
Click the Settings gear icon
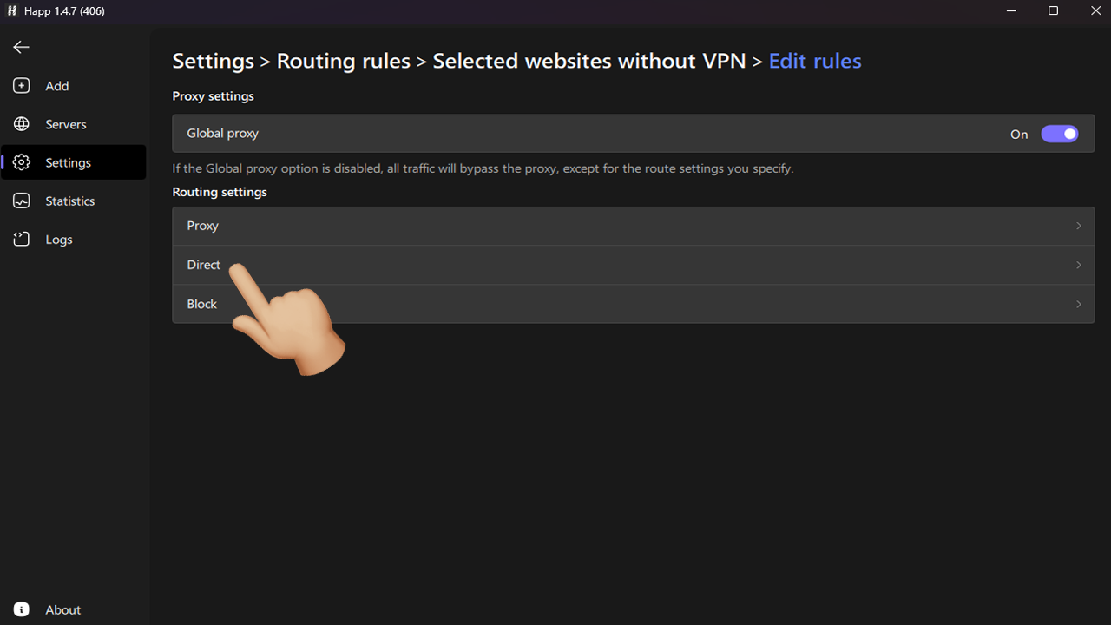click(x=21, y=162)
